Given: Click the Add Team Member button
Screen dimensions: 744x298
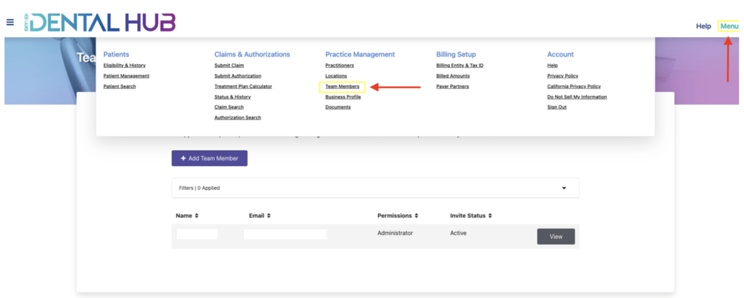Looking at the screenshot, I should [x=209, y=158].
